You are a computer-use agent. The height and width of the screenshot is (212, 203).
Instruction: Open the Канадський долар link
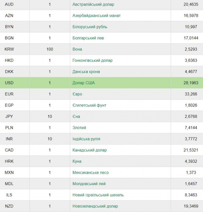click(x=90, y=150)
